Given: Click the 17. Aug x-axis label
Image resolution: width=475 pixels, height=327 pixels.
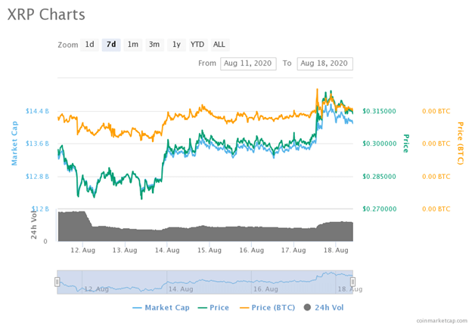Looking at the screenshot, I should point(293,250).
